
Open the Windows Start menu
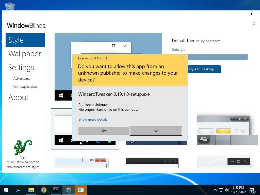6,190
